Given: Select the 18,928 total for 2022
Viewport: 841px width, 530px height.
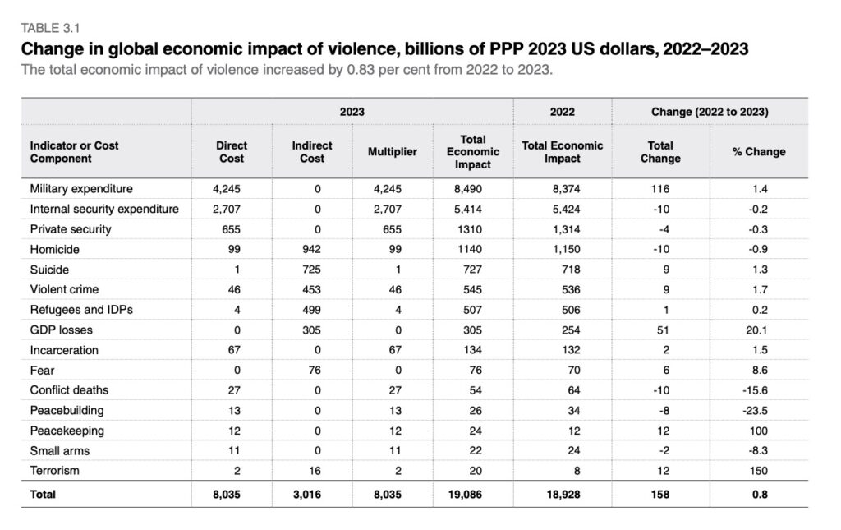Looking at the screenshot, I should (563, 495).
